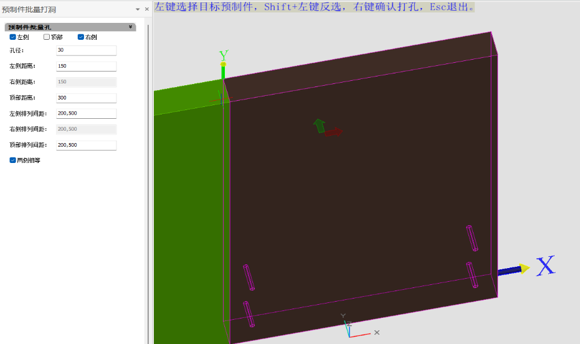Collapse the 预制件批量孔 section chevron
This screenshot has width=580, height=344.
130,27
